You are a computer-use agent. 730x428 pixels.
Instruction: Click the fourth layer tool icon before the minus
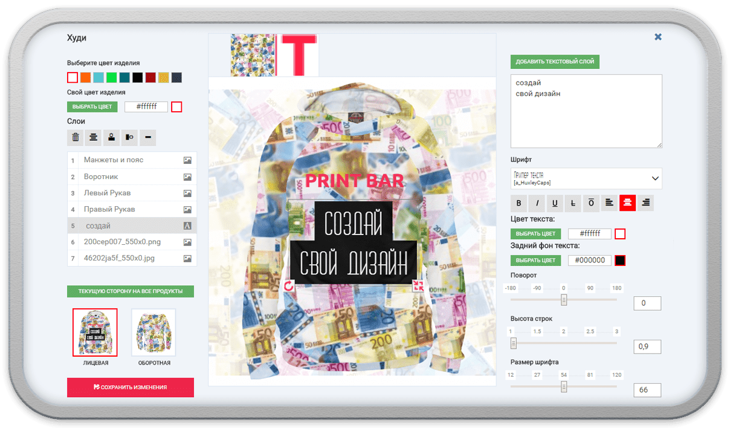[130, 137]
